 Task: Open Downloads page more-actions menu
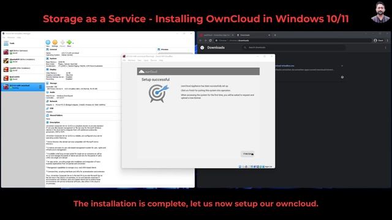coord(385,48)
